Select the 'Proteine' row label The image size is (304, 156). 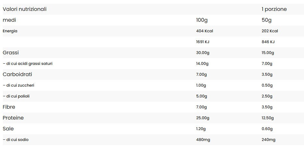pos(13,118)
